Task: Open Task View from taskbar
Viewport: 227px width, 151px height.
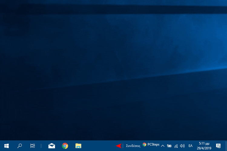Action: tap(33, 146)
